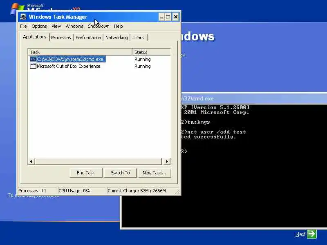327x245 pixels.
Task: Click left arrow of task list scrollbar
Action: 31,161
